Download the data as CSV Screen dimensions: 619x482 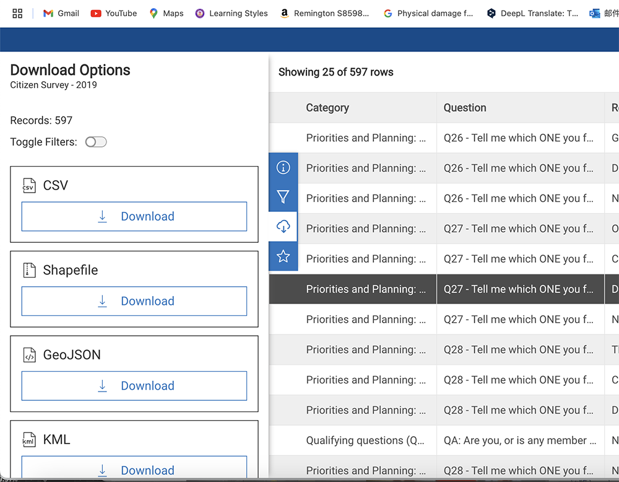point(134,216)
